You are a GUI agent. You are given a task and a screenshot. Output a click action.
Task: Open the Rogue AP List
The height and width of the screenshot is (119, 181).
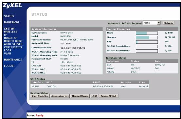coord(109,96)
